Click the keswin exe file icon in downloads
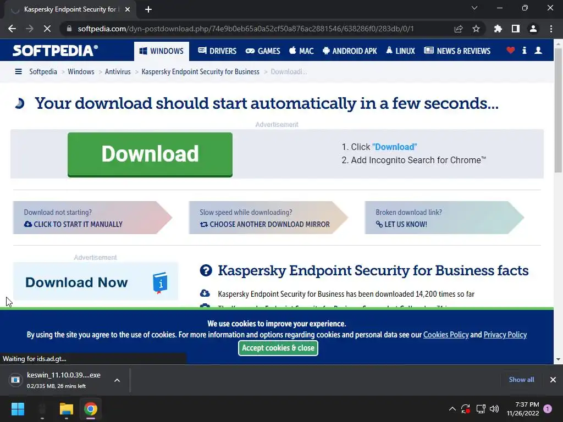This screenshot has width=563, height=422. click(15, 380)
